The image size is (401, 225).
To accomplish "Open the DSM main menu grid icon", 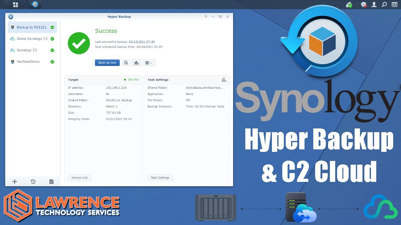I will (15, 5).
